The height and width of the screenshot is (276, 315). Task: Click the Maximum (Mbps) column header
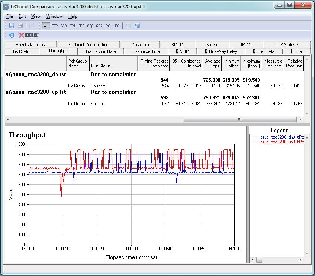[x=251, y=63]
